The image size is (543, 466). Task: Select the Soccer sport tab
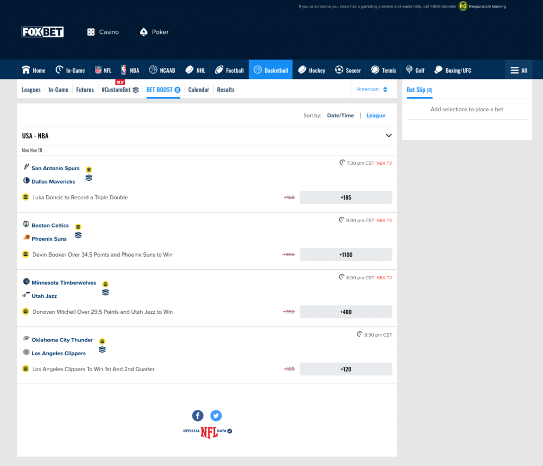pos(348,70)
